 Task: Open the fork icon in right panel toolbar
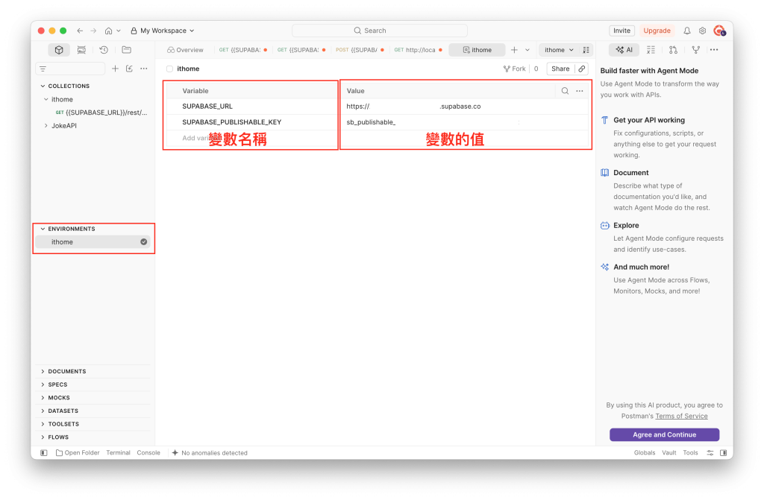[696, 50]
